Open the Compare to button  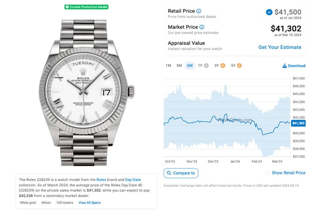point(181,173)
